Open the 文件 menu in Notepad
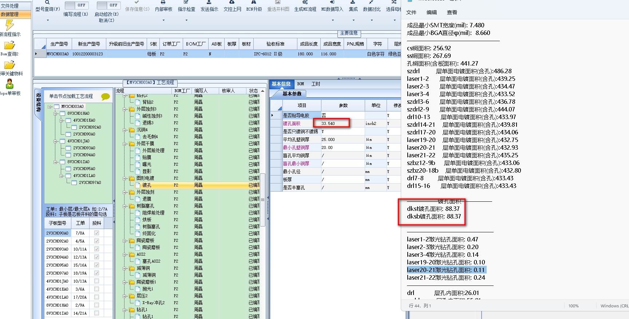The width and height of the screenshot is (629, 319). click(411, 12)
